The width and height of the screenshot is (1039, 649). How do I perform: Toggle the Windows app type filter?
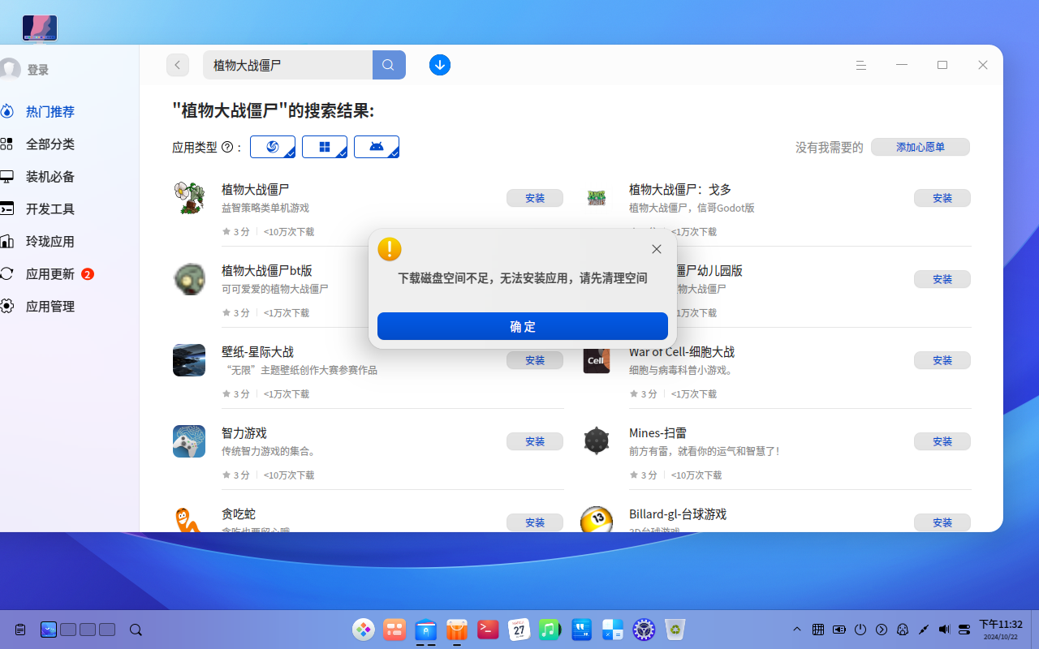point(325,147)
